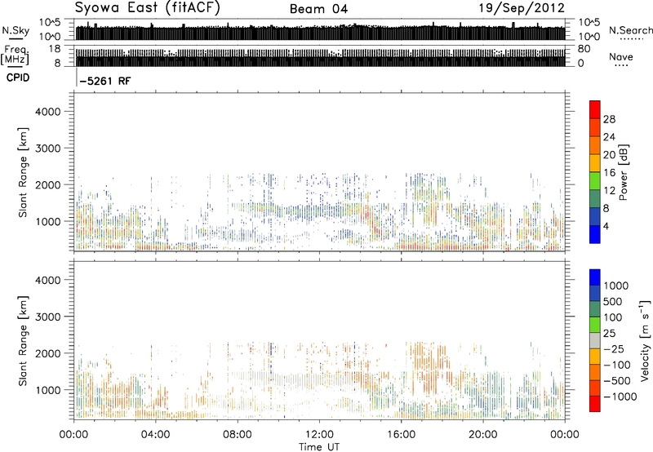Click the '1000' Velocity colorbar value
This screenshot has height=452, width=653.
click(616, 286)
